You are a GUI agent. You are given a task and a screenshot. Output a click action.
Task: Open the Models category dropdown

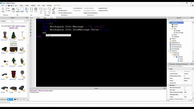[x=7, y=21]
